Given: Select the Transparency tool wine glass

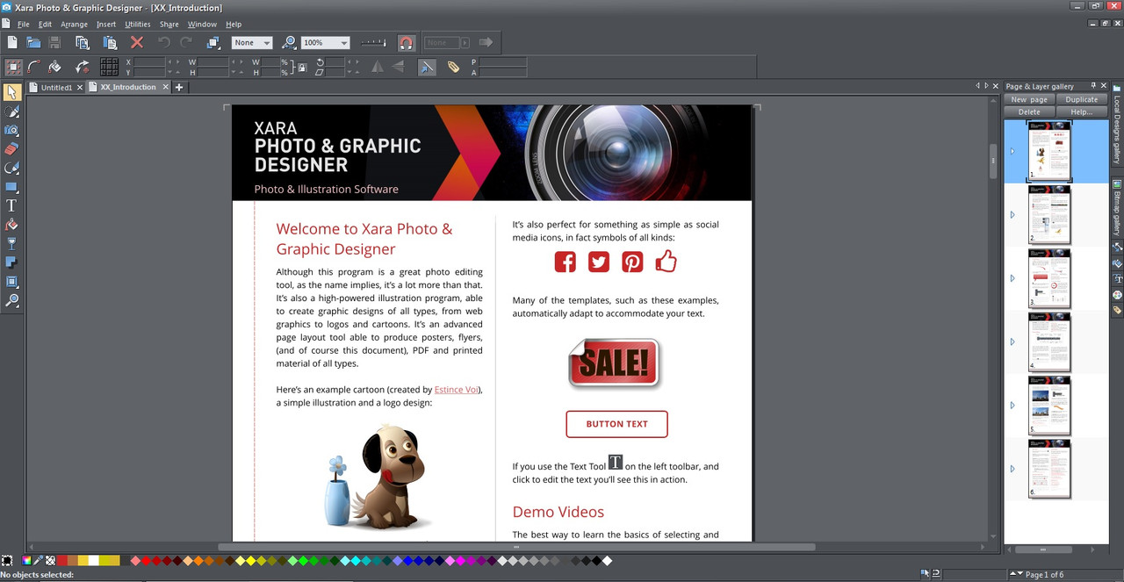Looking at the screenshot, I should (11, 243).
